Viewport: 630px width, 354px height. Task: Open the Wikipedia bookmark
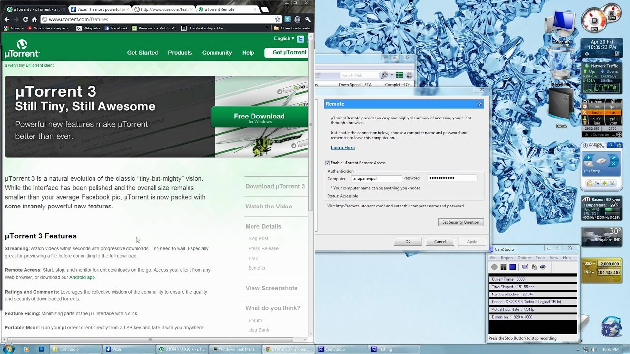(x=89, y=28)
